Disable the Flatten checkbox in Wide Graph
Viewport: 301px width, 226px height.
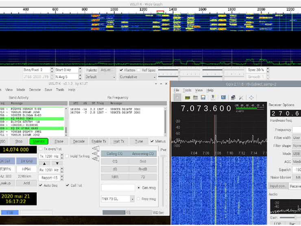click(x=121, y=70)
